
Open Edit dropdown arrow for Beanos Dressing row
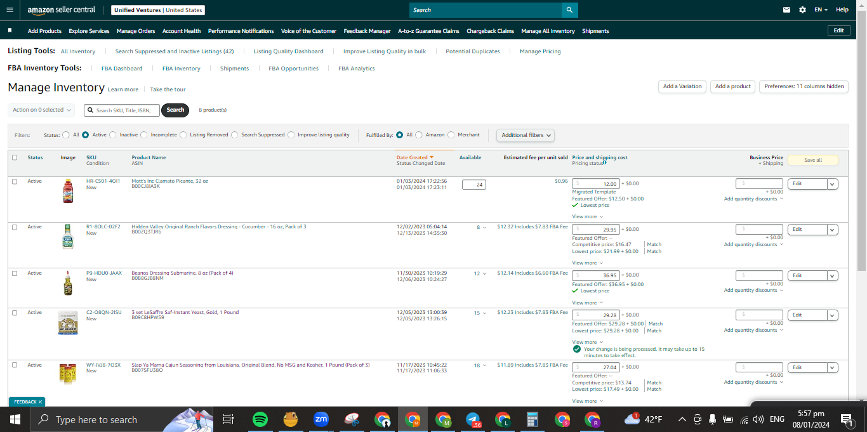point(832,276)
